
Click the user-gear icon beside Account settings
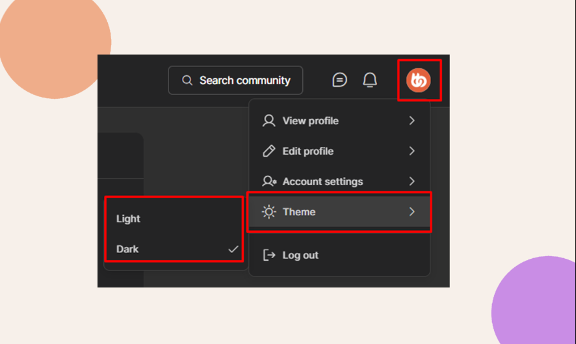coord(268,181)
